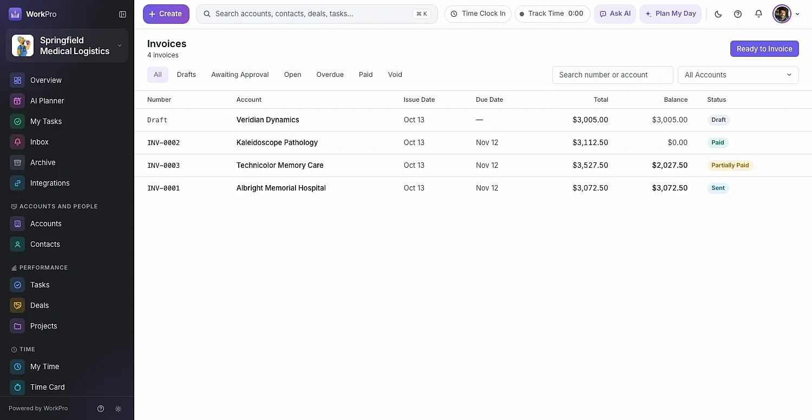Select the Open invoices tab
This screenshot has width=812, height=420.
tap(292, 75)
